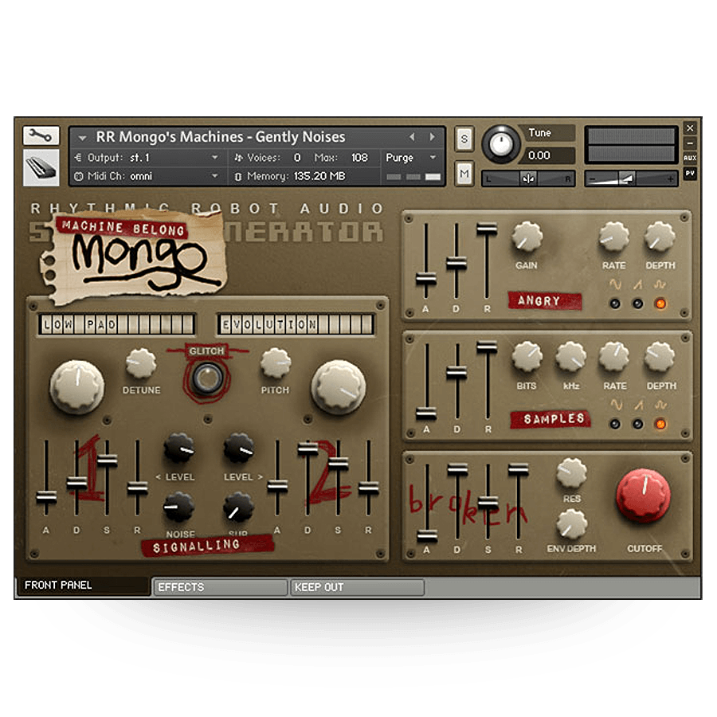Screen dimensions: 717x717
Task: Select saw LFO waveform in ANGRY panel
Action: 637,304
